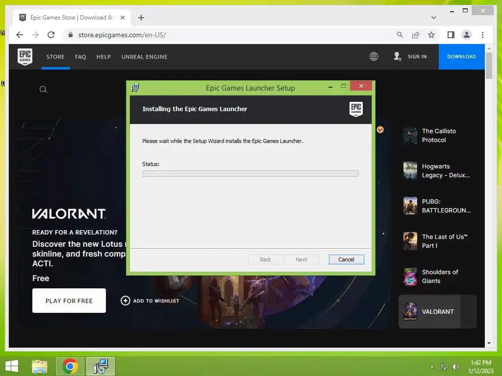Close the Epic Games Store tab
502x376 pixels.
pyautogui.click(x=122, y=18)
